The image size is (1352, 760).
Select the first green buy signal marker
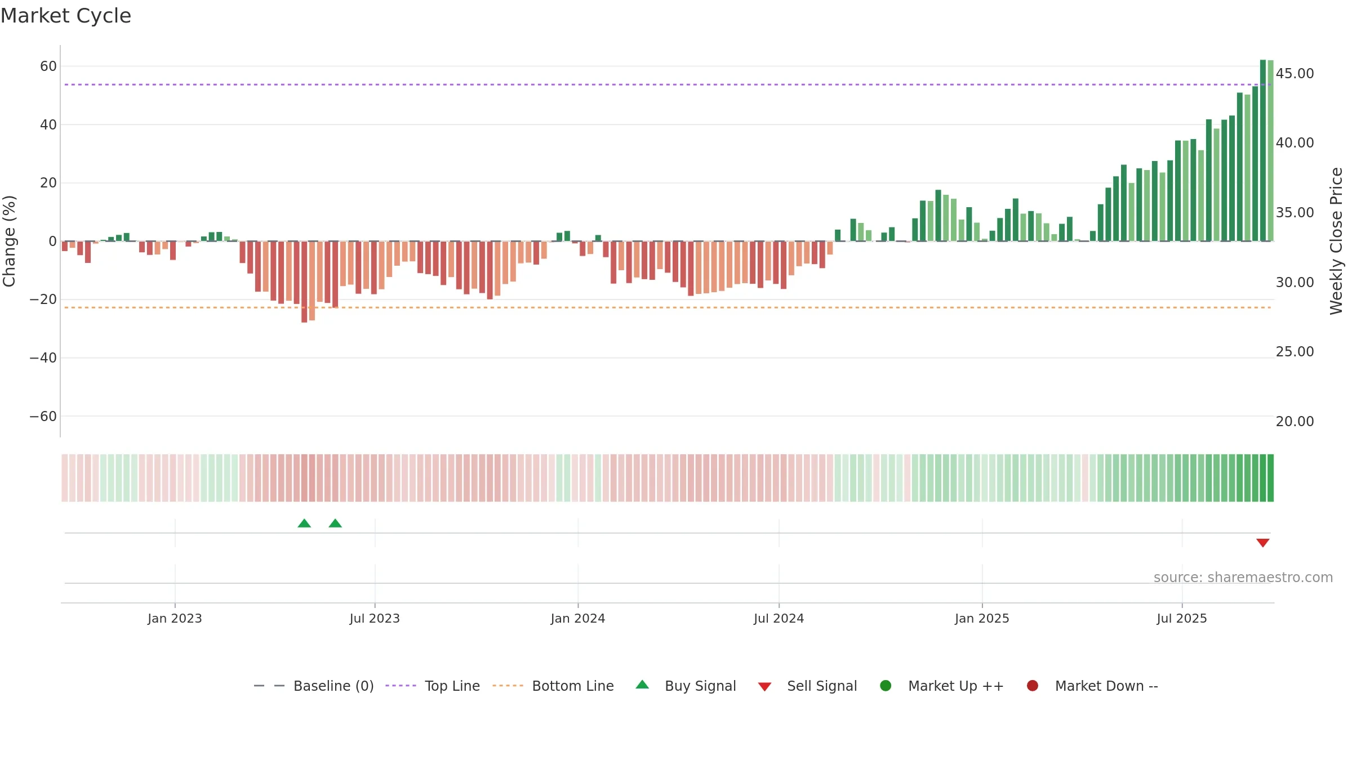[304, 523]
